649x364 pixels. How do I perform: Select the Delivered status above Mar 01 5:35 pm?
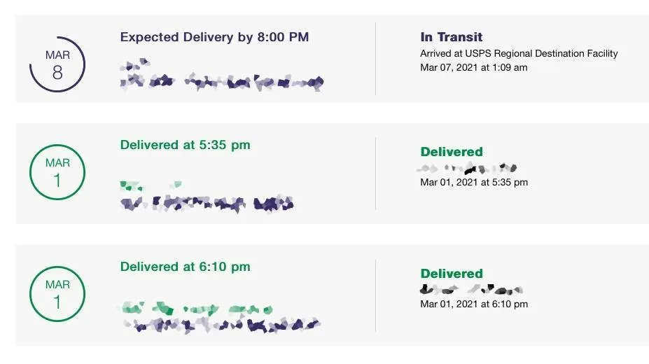451,152
